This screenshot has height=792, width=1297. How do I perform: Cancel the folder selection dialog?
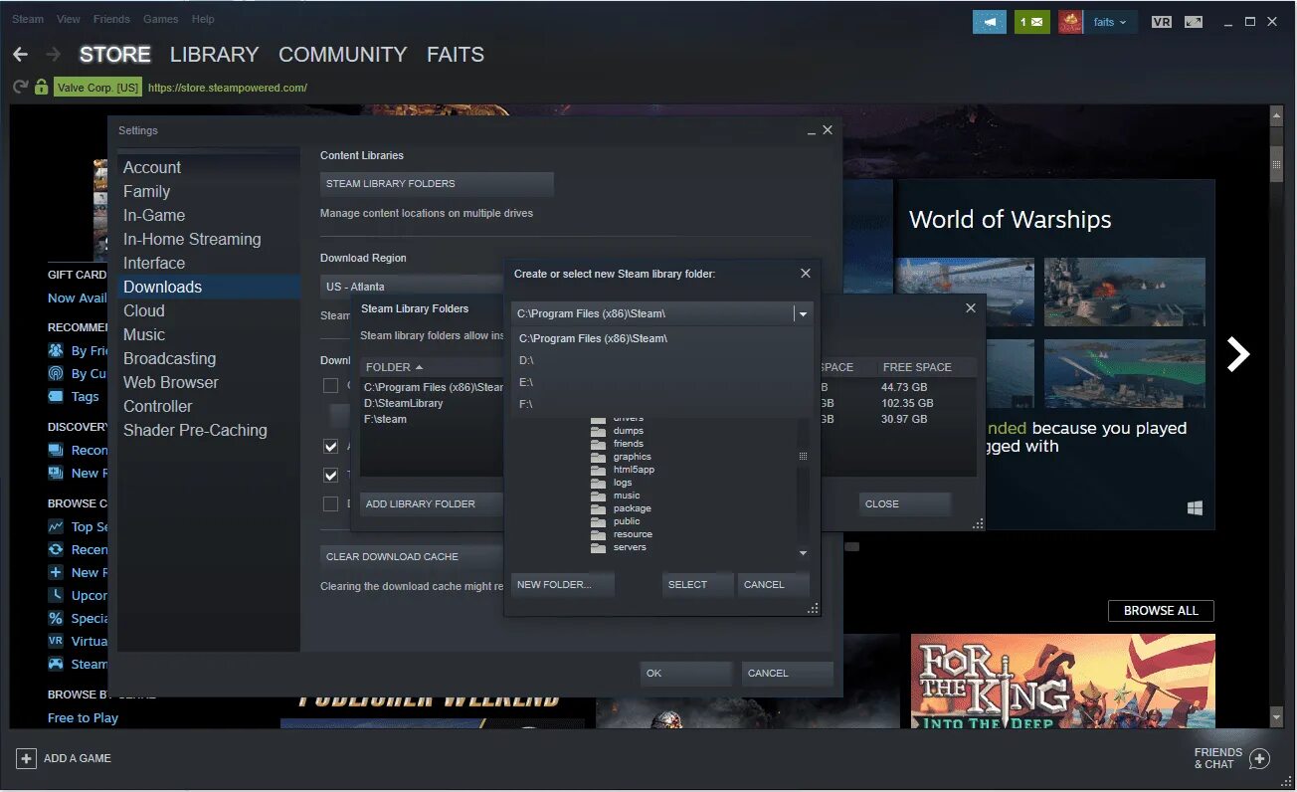point(773,584)
